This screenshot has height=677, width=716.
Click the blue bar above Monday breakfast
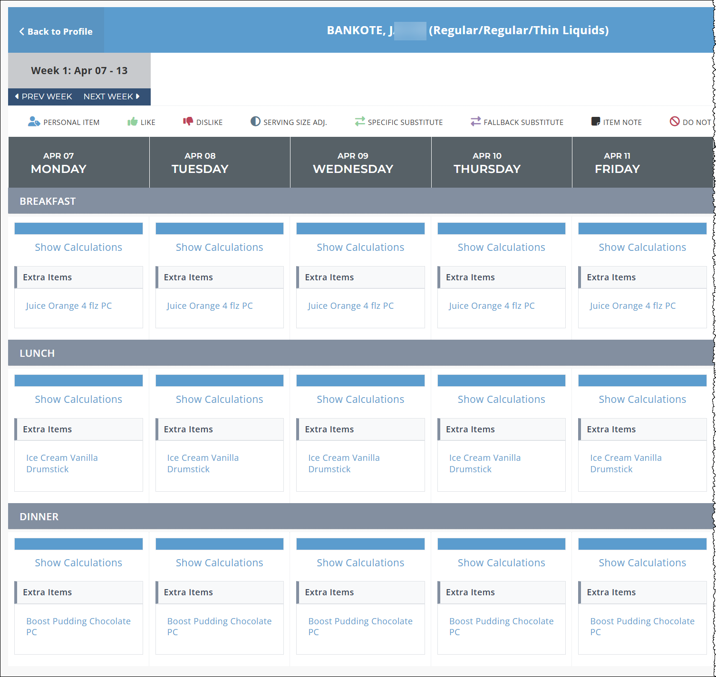click(78, 229)
